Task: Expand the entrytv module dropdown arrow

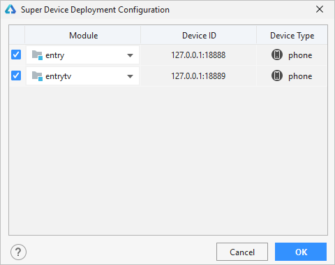Action: (x=130, y=76)
